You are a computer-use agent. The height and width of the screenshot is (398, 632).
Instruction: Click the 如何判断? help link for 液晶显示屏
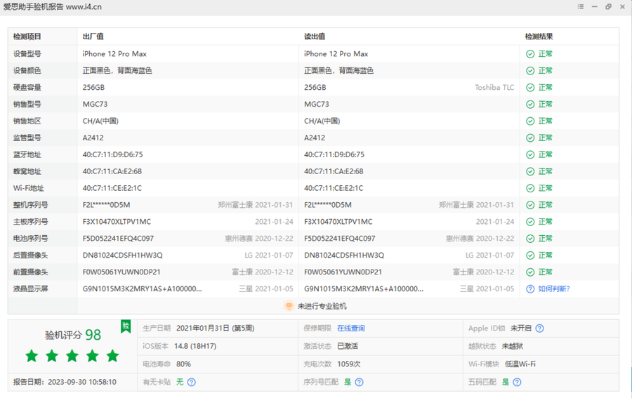point(554,288)
